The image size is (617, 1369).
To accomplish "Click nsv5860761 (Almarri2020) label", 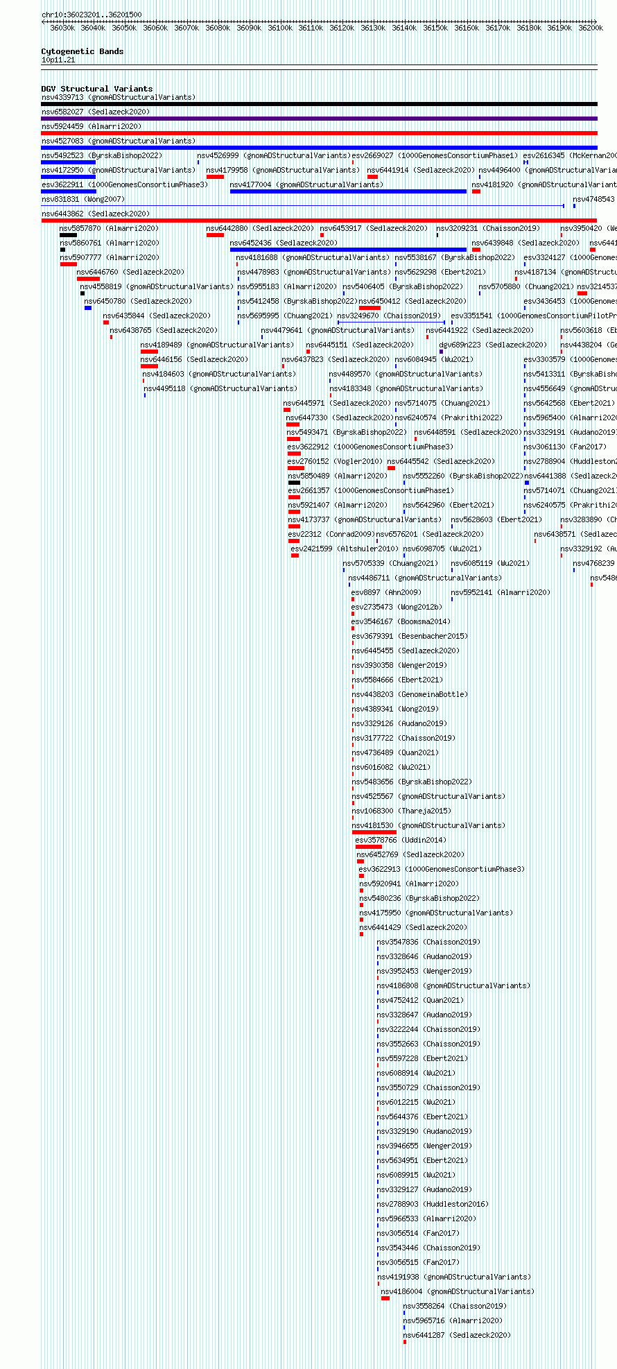I will coord(110,243).
